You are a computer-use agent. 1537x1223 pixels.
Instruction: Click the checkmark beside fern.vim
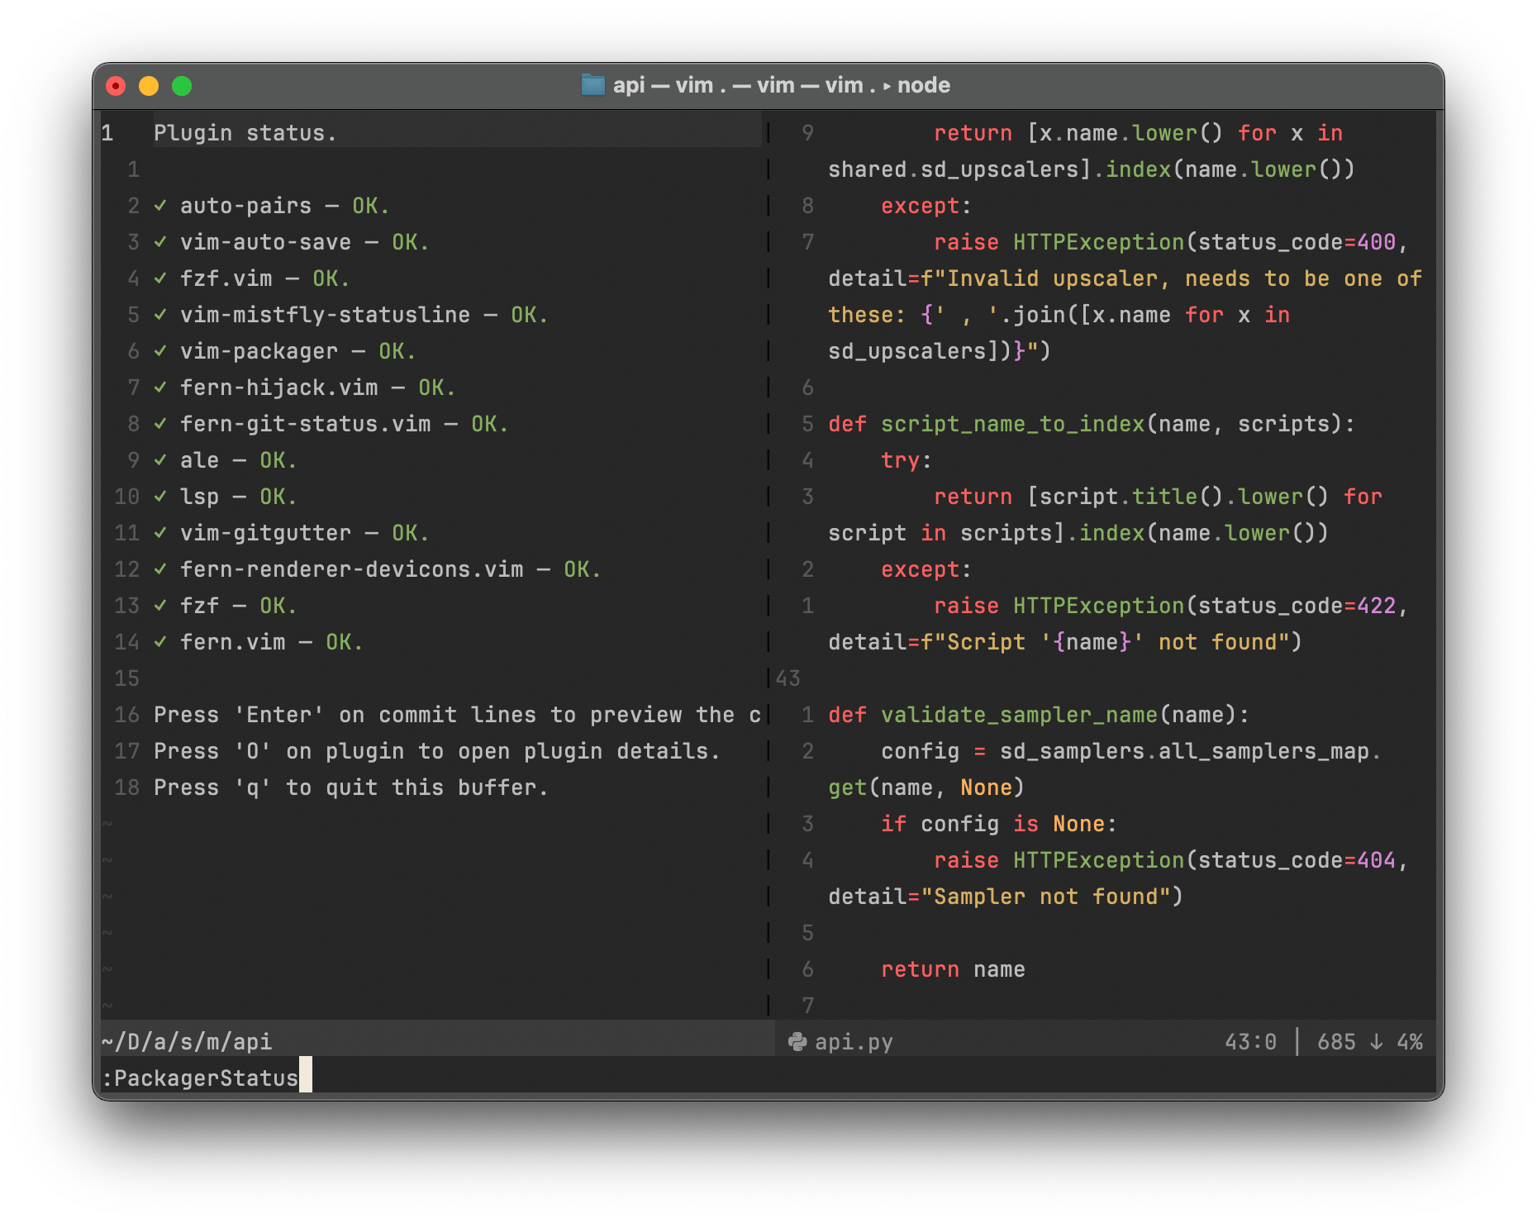(160, 642)
